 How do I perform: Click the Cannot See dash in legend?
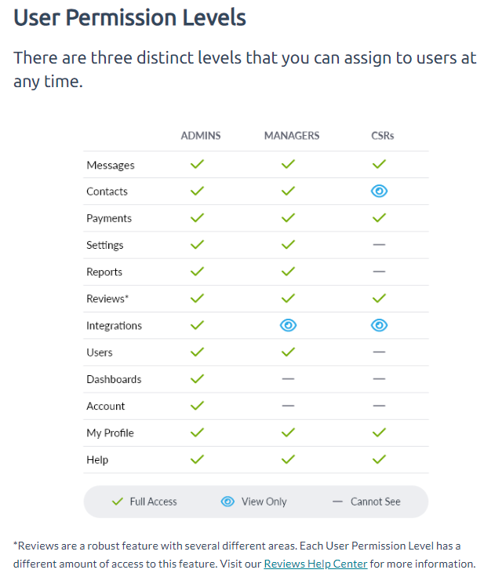pos(337,502)
